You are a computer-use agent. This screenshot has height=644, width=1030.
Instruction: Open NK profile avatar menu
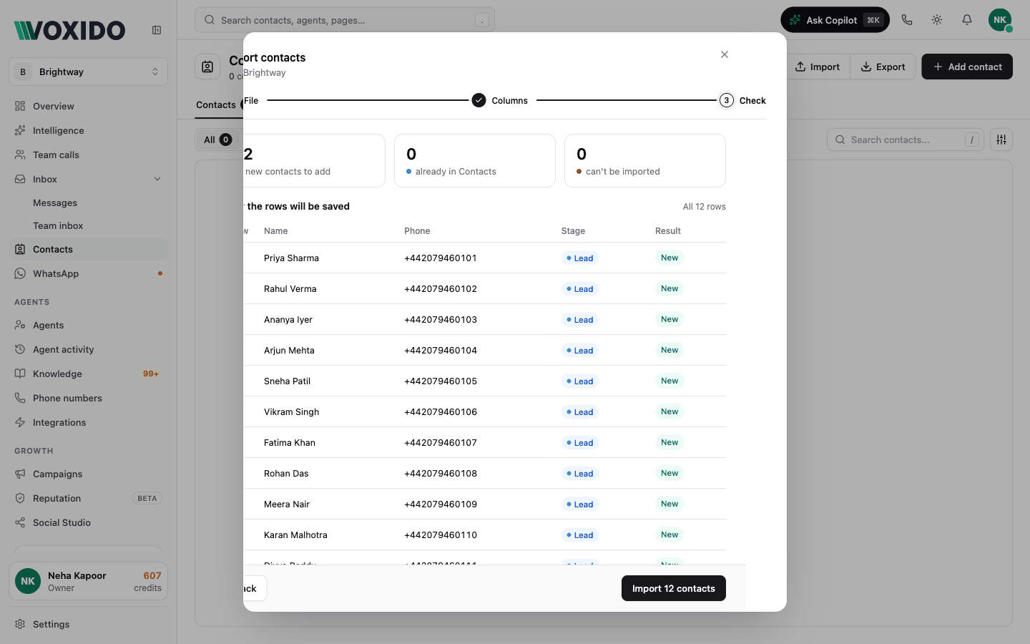tap(1000, 20)
